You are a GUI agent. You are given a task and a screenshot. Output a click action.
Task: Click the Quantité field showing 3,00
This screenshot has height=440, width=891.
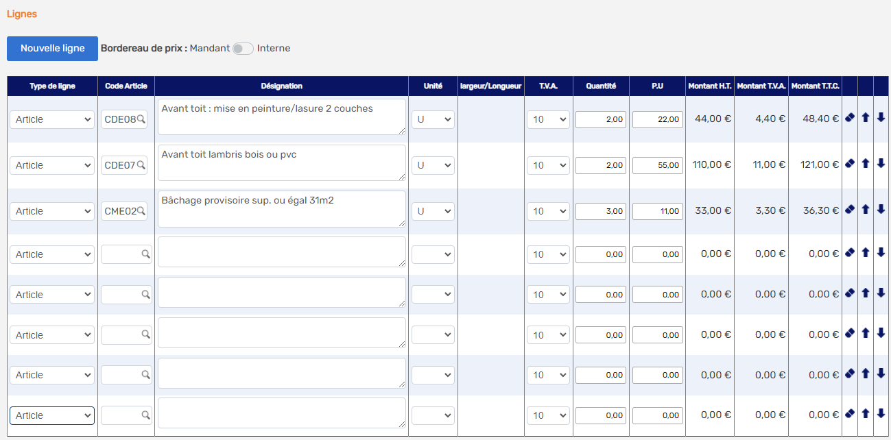[x=601, y=211]
